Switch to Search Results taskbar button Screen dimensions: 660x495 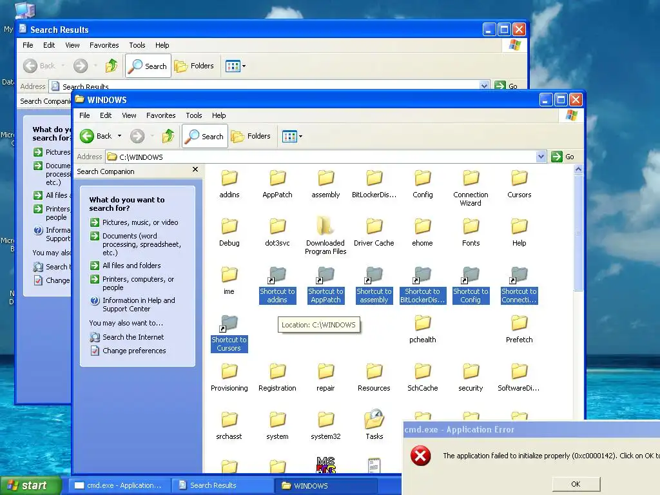[x=222, y=485]
